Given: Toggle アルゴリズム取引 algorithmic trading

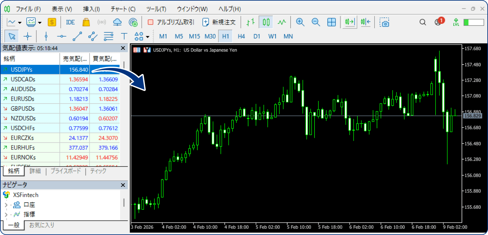Looking at the screenshot, I should coord(171,22).
